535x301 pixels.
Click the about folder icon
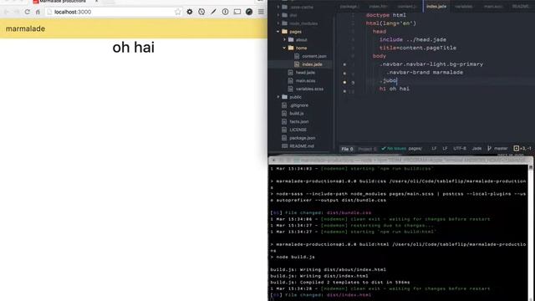pyautogui.click(x=291, y=40)
